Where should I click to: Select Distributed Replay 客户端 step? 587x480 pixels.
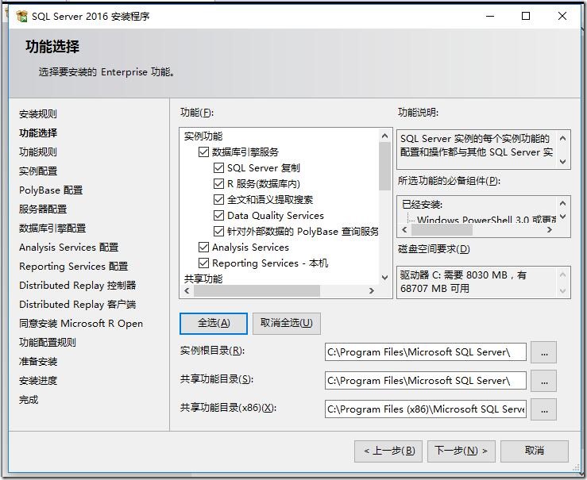pos(78,305)
